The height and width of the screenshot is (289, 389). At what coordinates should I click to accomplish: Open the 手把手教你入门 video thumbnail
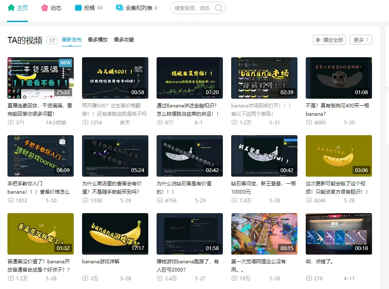click(41, 156)
